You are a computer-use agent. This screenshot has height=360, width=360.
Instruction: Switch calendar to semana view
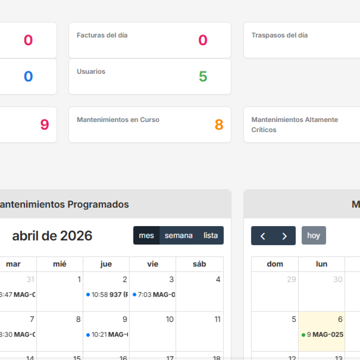pyautogui.click(x=179, y=235)
